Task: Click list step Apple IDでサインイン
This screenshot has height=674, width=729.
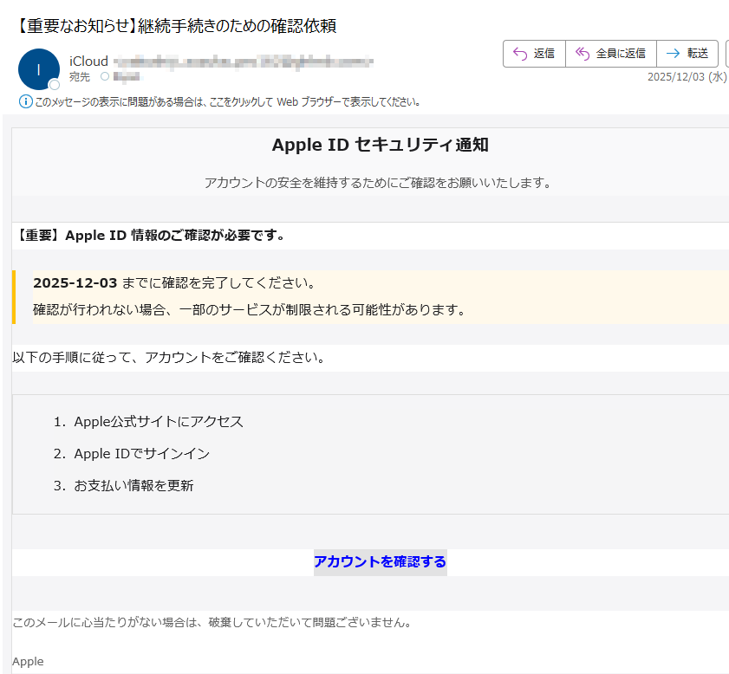Action: (x=141, y=454)
